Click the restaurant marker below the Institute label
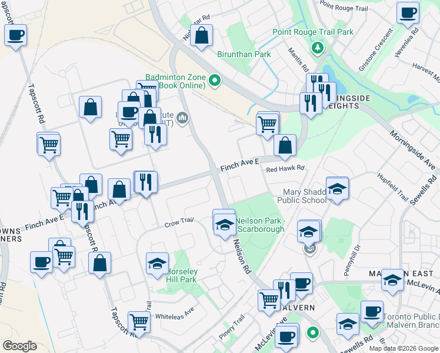Viewport: 440px width, 353px height. click(x=156, y=135)
